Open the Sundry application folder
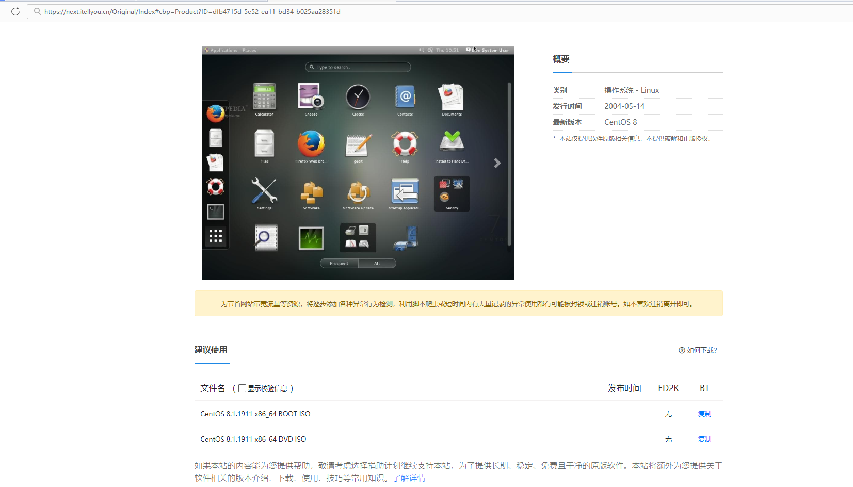 pyautogui.click(x=451, y=193)
